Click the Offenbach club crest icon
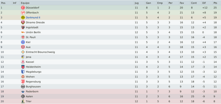This screenshot has width=221, height=104. [x=23, y=13]
